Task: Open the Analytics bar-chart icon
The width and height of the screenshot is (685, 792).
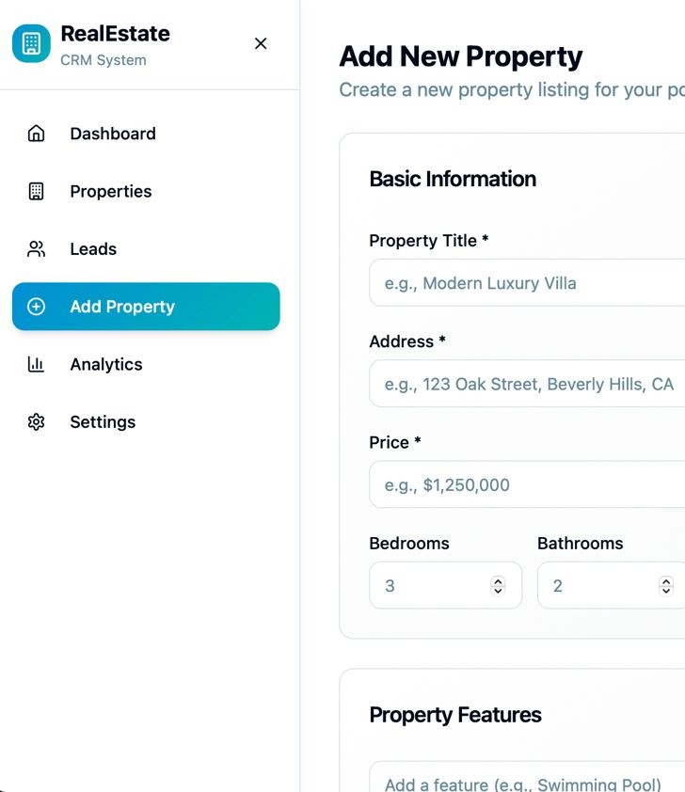Action: [36, 364]
